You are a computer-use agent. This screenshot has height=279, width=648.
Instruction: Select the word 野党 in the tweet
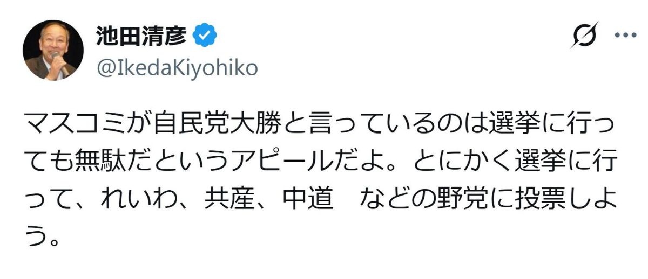pos(463,199)
